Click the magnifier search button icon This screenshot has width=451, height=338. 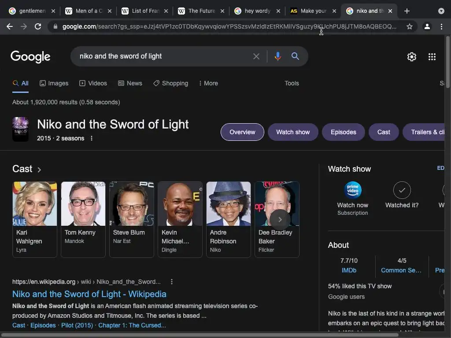pyautogui.click(x=295, y=56)
